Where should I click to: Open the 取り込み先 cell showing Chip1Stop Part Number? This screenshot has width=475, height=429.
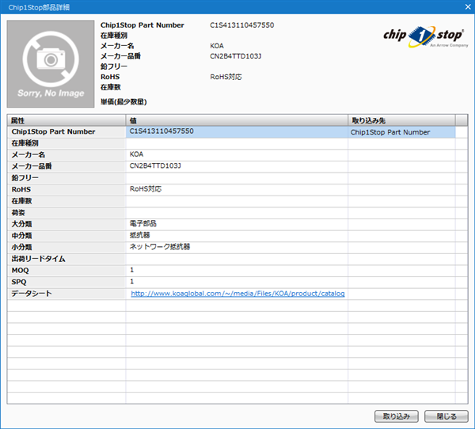(401, 132)
